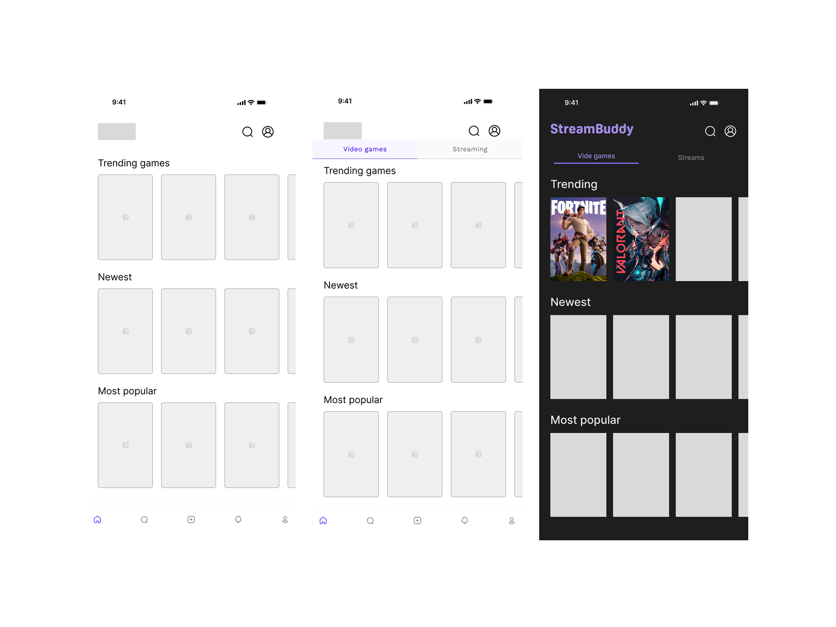Image resolution: width=836 pixels, height=627 pixels.
Task: Click the StreamBuddy logo
Action: (592, 129)
